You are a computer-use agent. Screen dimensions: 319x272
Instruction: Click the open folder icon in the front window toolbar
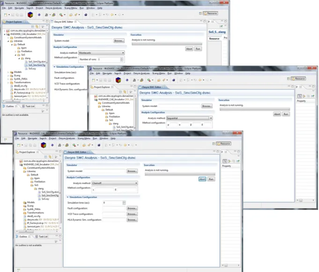84,145
